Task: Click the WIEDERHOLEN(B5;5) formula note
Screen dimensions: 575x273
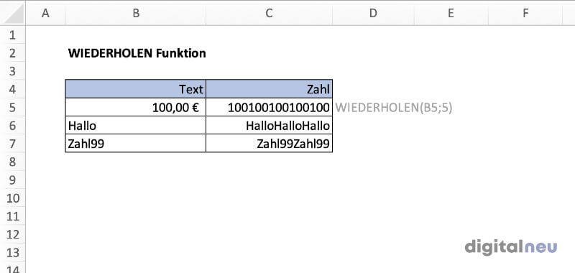Action: pyautogui.click(x=393, y=108)
